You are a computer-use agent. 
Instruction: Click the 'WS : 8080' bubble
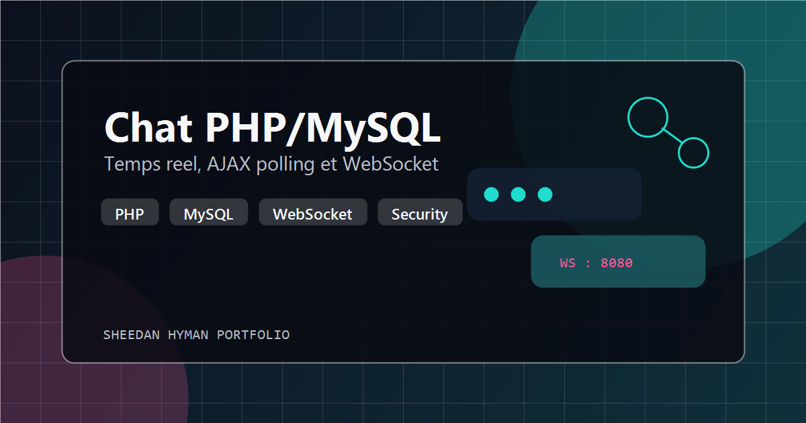pos(618,262)
